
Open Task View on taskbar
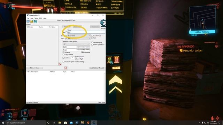point(54,123)
